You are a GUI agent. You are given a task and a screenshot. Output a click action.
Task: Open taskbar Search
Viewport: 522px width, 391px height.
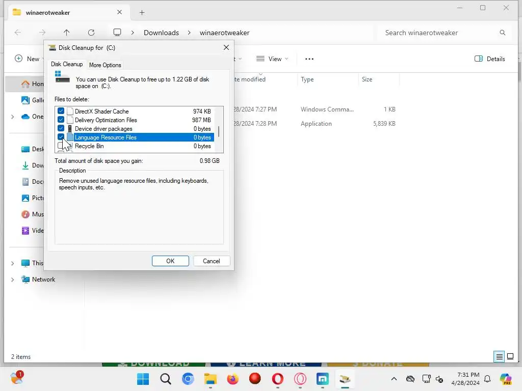pyautogui.click(x=166, y=379)
